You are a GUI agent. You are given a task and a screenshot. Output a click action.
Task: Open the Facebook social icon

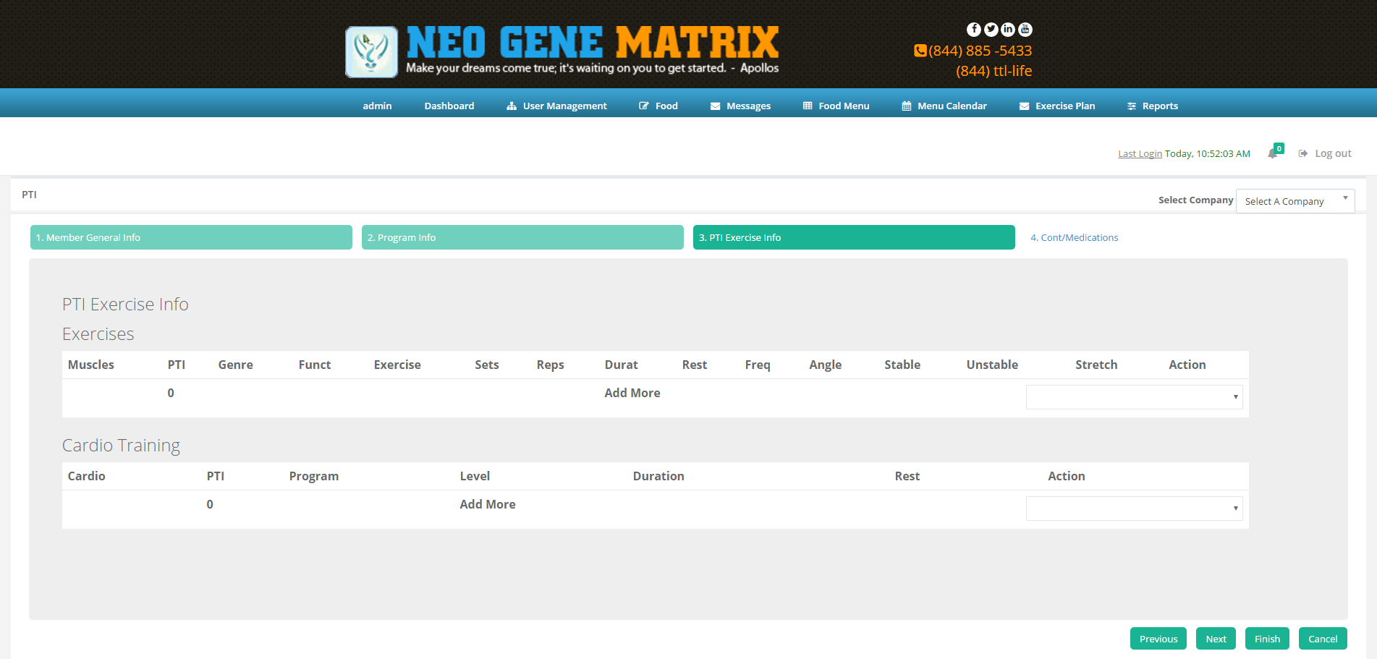[x=974, y=30]
